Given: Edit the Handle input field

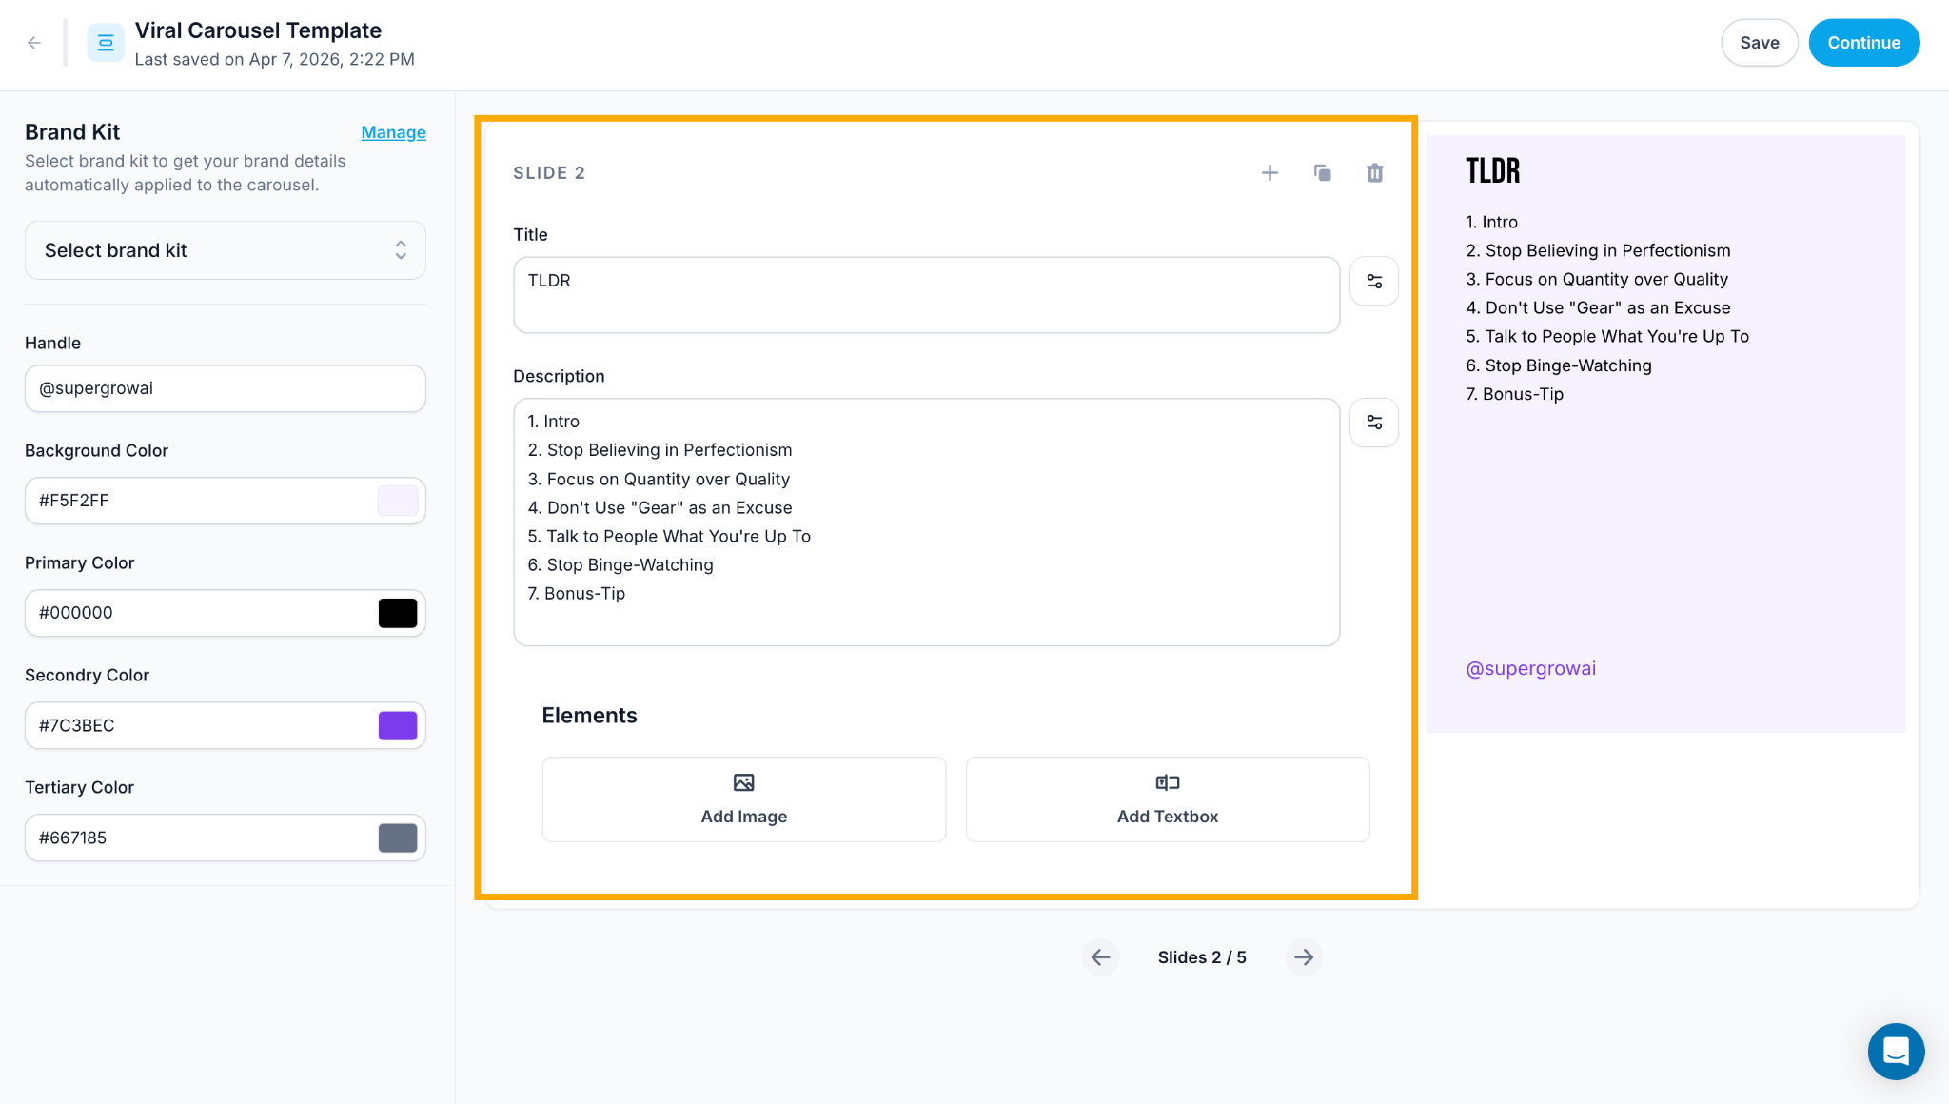Looking at the screenshot, I should pyautogui.click(x=226, y=388).
